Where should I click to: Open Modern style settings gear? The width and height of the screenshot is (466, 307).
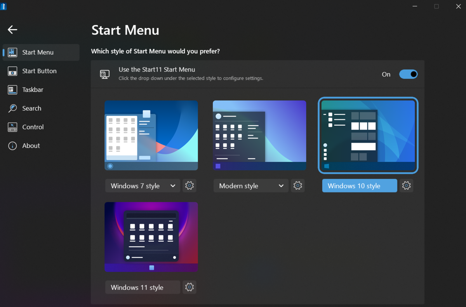point(298,186)
